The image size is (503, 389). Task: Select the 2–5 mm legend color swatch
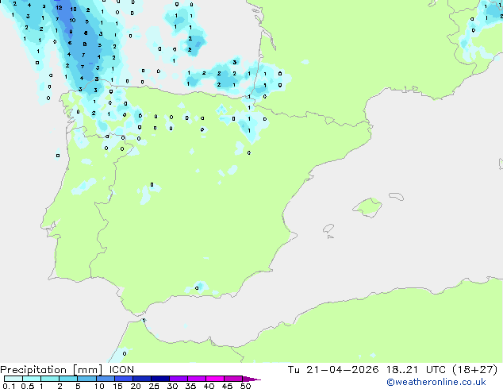click(68, 379)
